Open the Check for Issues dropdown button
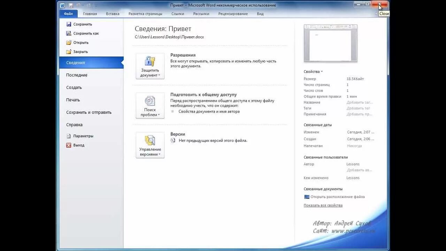The height and width of the screenshot is (251, 446). [150, 105]
